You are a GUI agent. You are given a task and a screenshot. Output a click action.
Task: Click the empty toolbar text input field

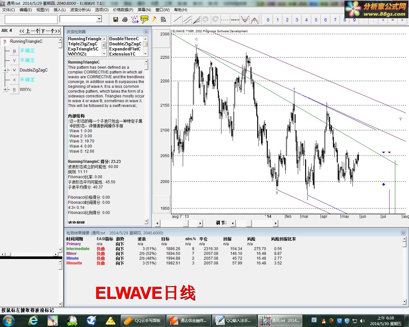point(31,19)
